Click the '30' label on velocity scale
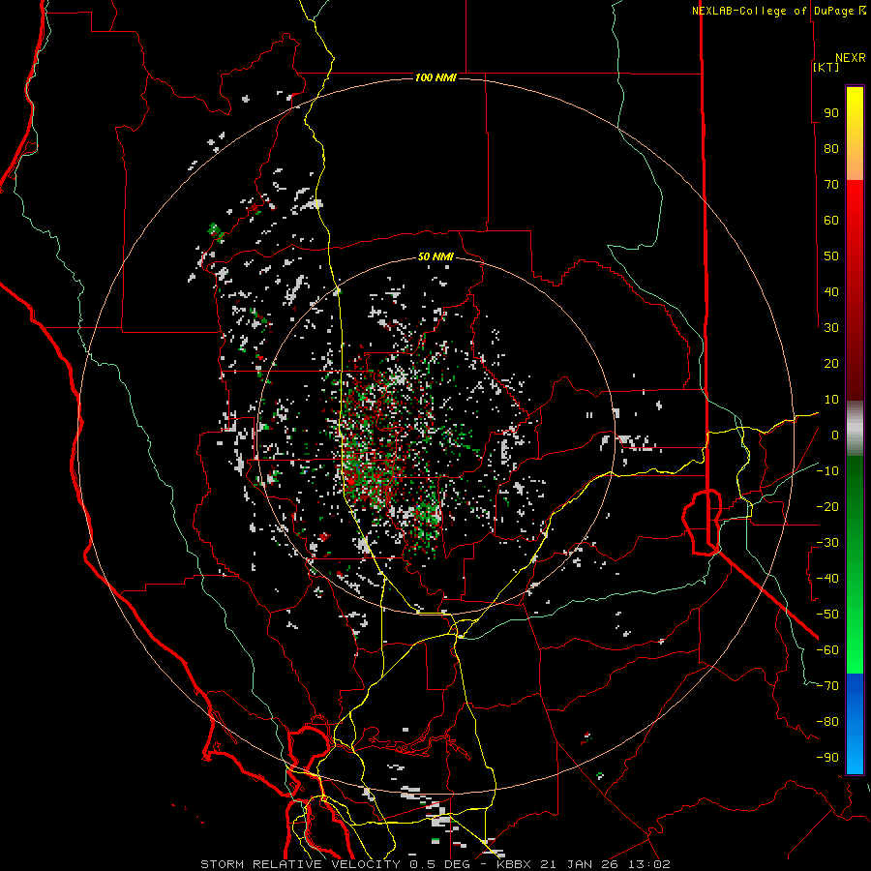The height and width of the screenshot is (871, 871). point(831,328)
